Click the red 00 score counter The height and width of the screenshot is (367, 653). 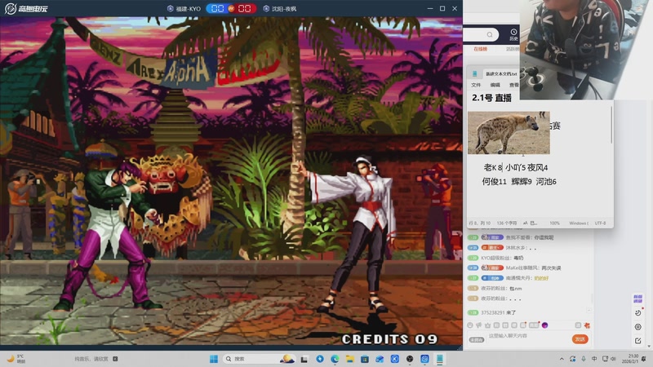[244, 9]
